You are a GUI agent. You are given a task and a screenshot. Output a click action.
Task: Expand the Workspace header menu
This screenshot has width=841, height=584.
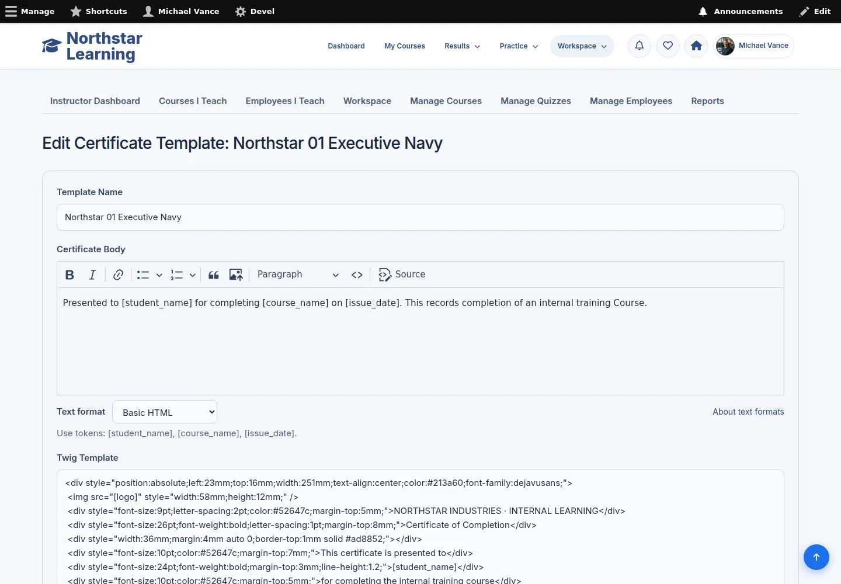coord(582,46)
